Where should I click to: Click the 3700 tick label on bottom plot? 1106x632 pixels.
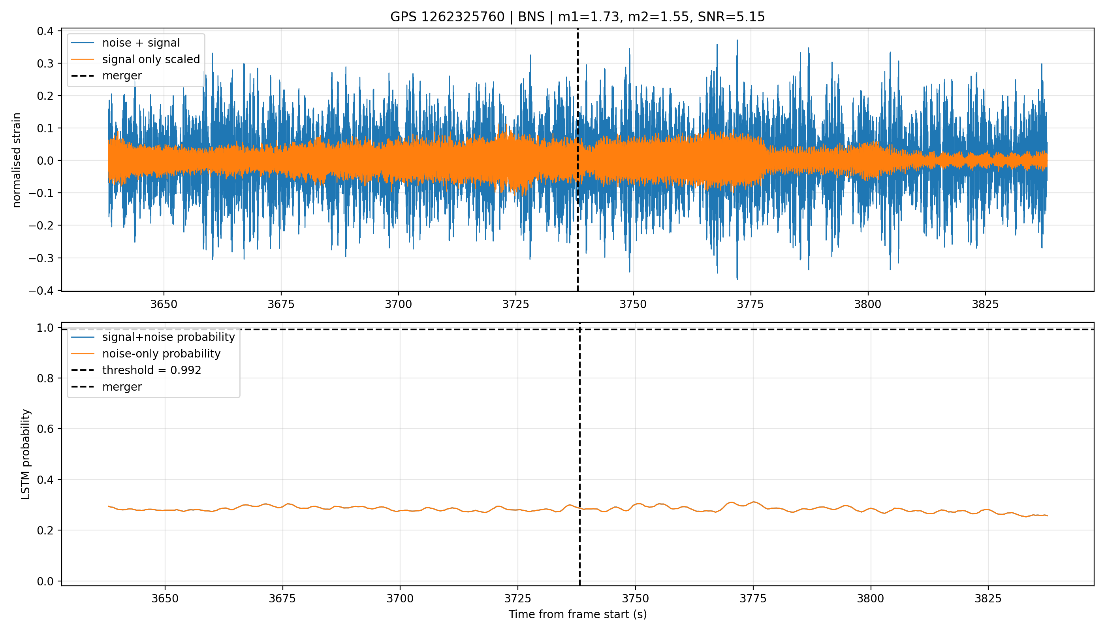tap(400, 598)
